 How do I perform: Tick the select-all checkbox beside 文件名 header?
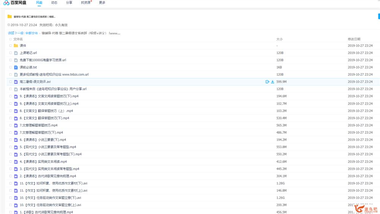coord(10,39)
